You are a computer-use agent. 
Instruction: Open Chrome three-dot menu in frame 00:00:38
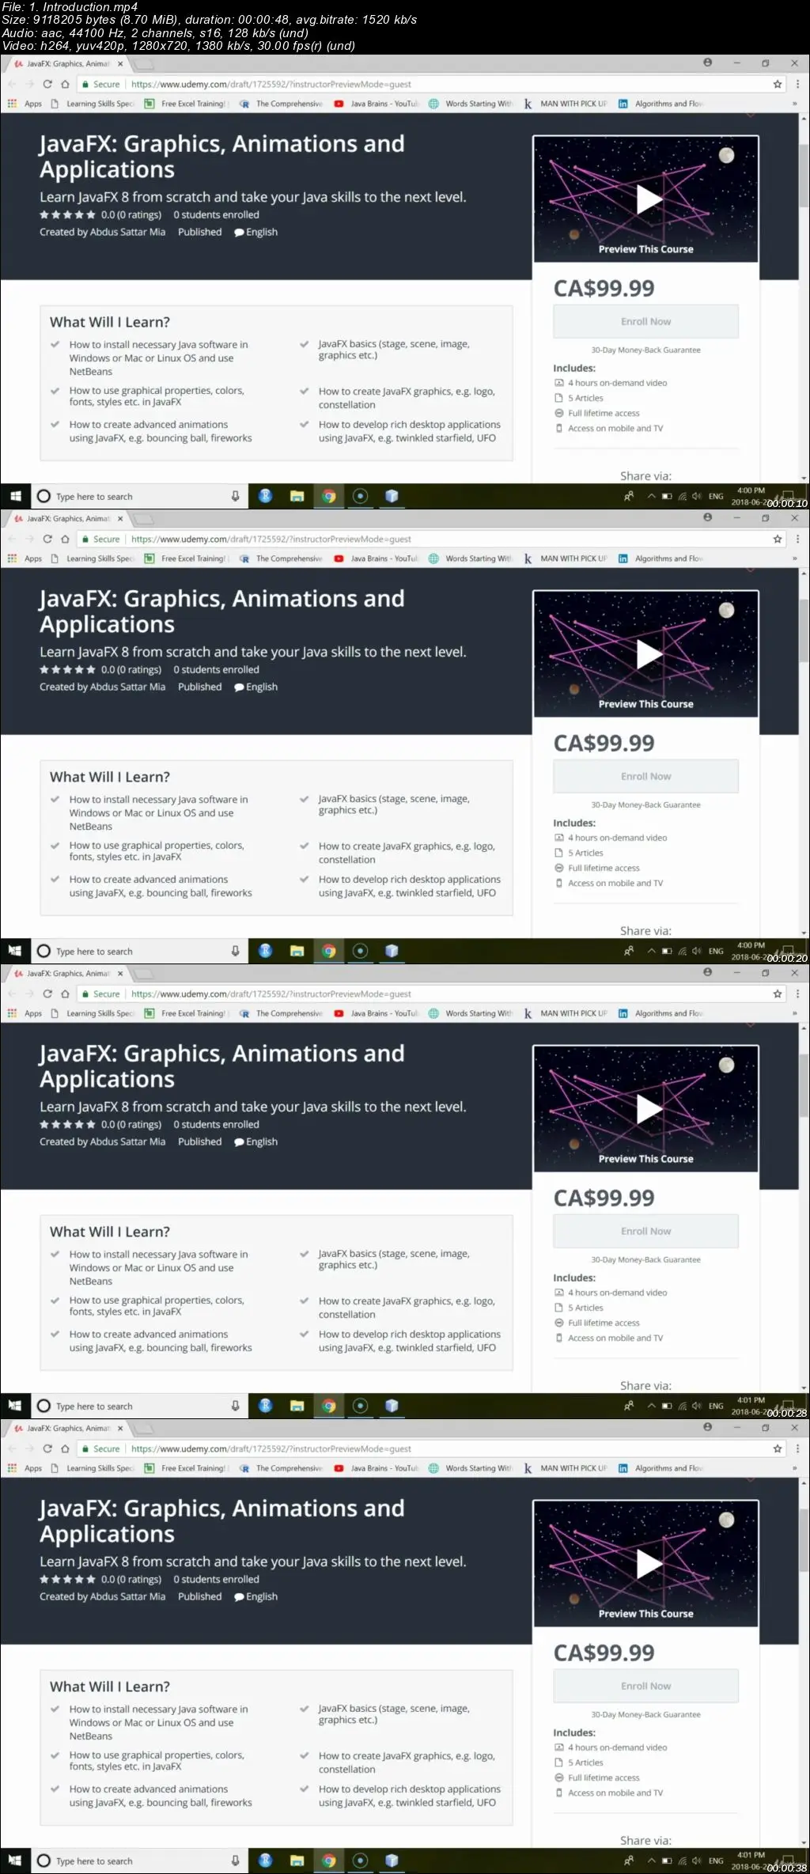point(797,1448)
